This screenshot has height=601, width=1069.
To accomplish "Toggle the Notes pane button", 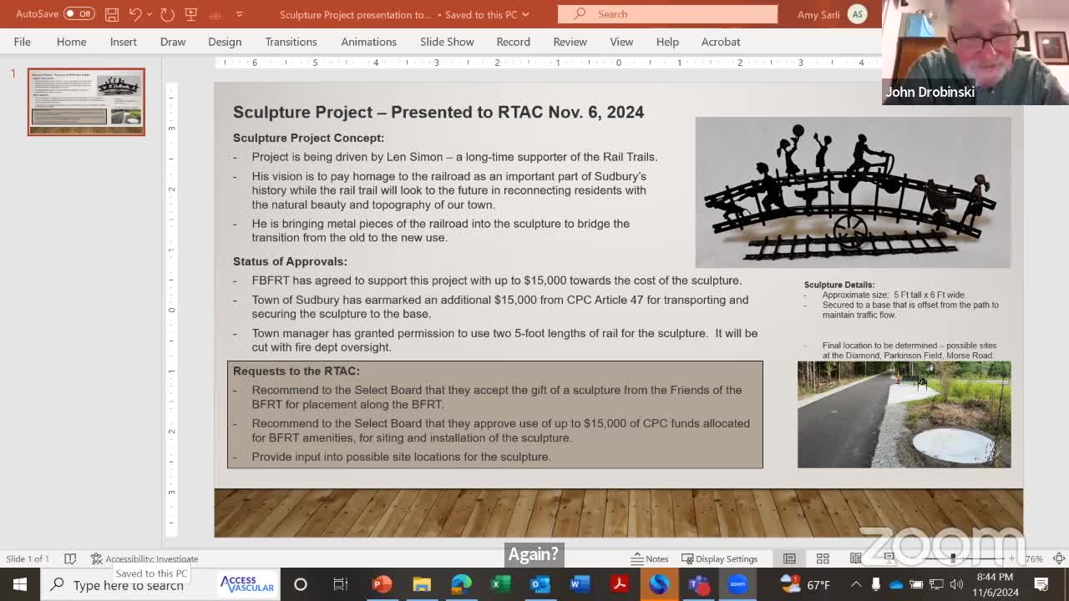I will coord(650,558).
